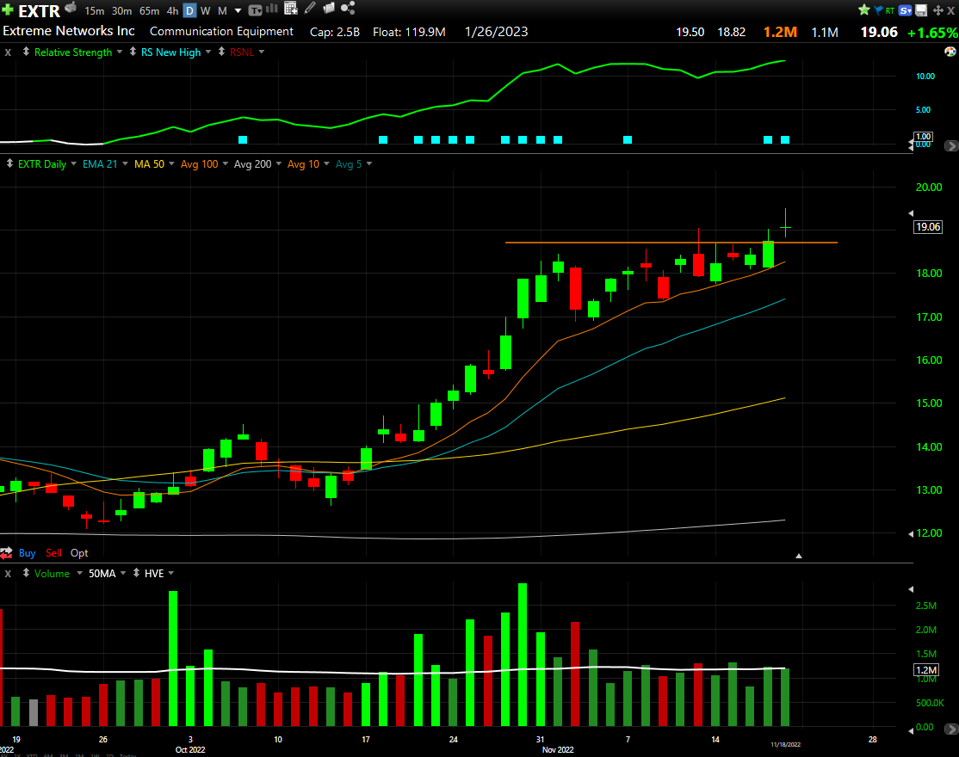Click the Sell button
Image resolution: width=959 pixels, height=757 pixels.
pos(54,553)
